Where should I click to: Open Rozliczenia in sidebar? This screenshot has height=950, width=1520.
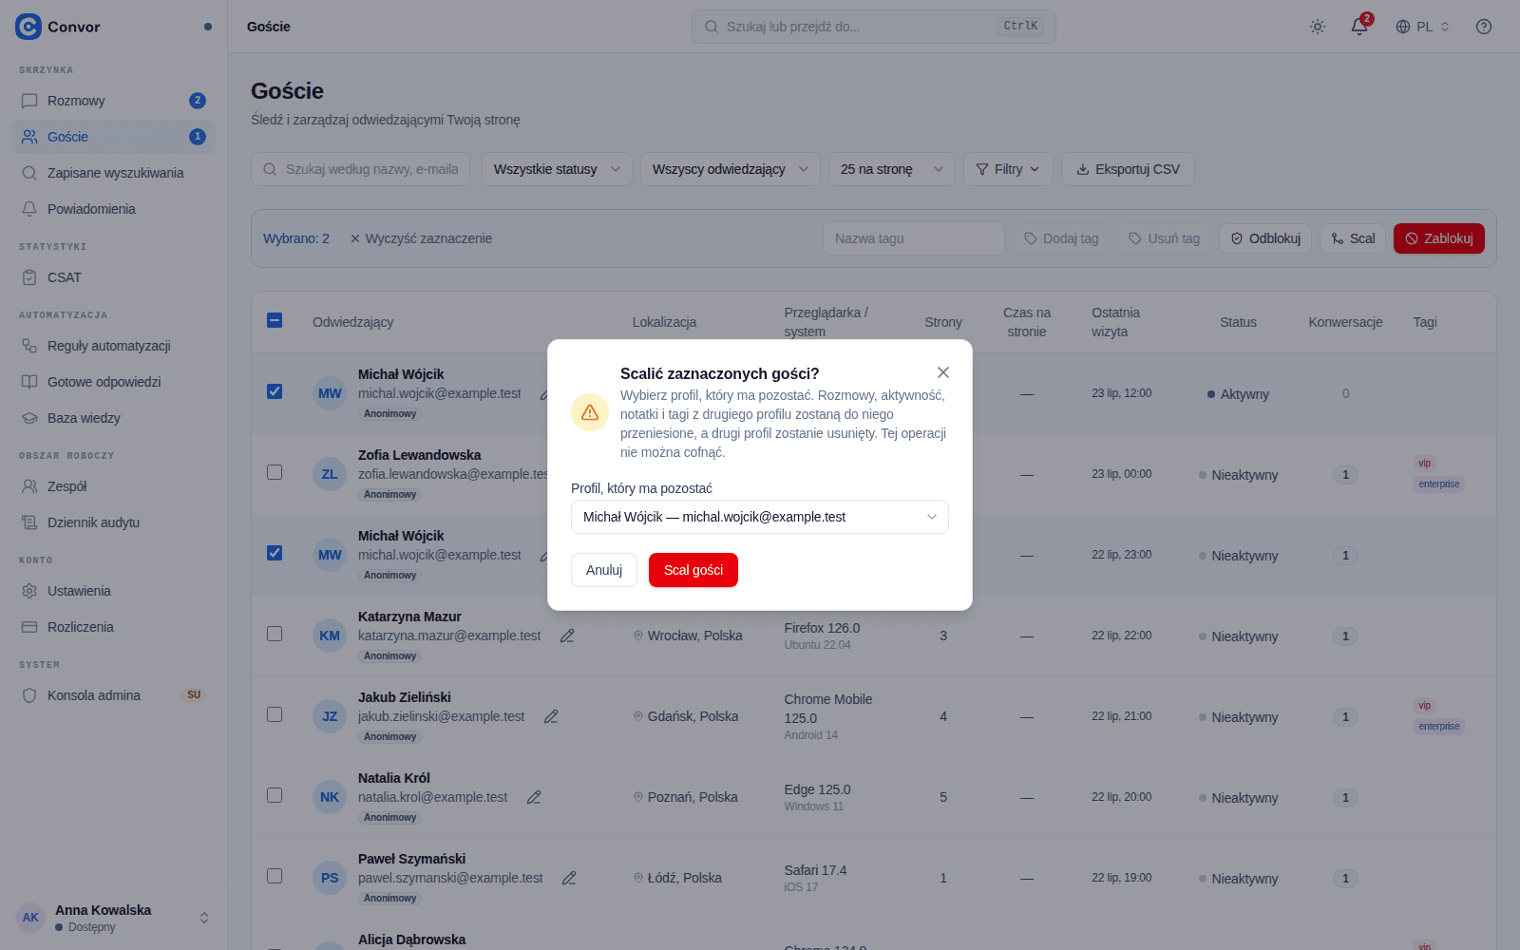(113, 627)
